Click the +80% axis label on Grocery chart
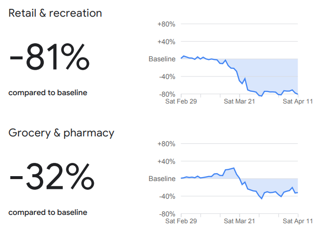 pos(166,144)
